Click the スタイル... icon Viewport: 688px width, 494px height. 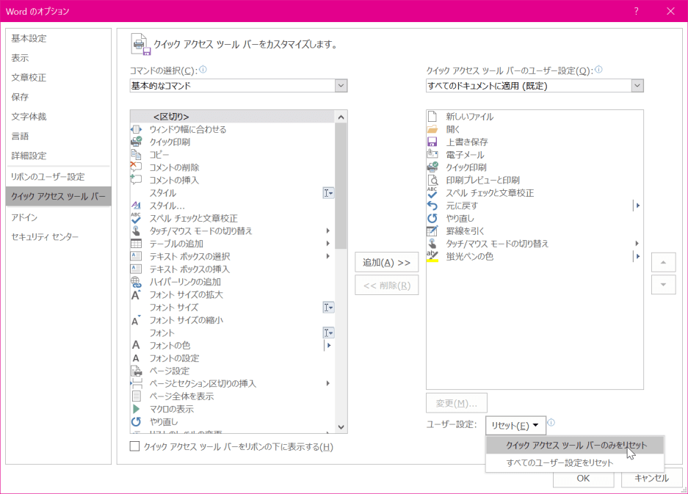[136, 206]
